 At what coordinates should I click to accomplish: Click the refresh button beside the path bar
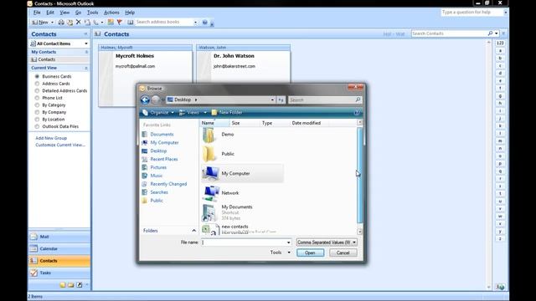point(281,100)
